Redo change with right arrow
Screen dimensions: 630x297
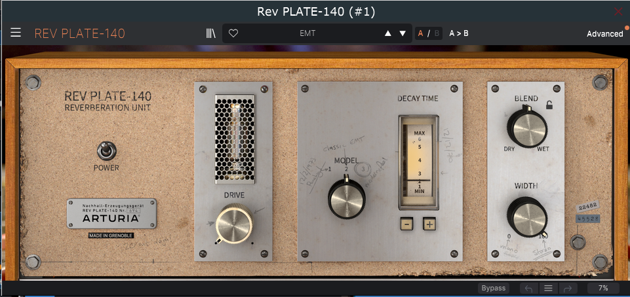point(568,288)
